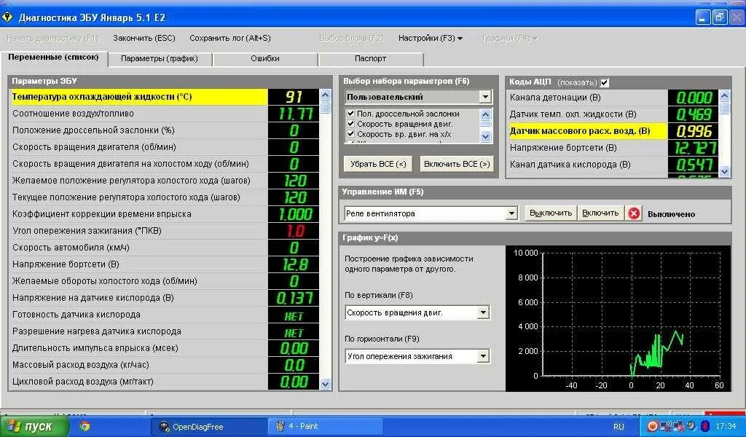Screen dimensions: 746x437
Task: Click scrollbar thumb in Параметры ЭБУ list
Action: point(326,107)
